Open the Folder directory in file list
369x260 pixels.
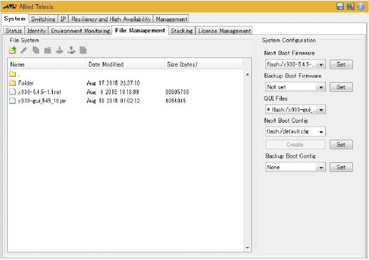(x=26, y=83)
